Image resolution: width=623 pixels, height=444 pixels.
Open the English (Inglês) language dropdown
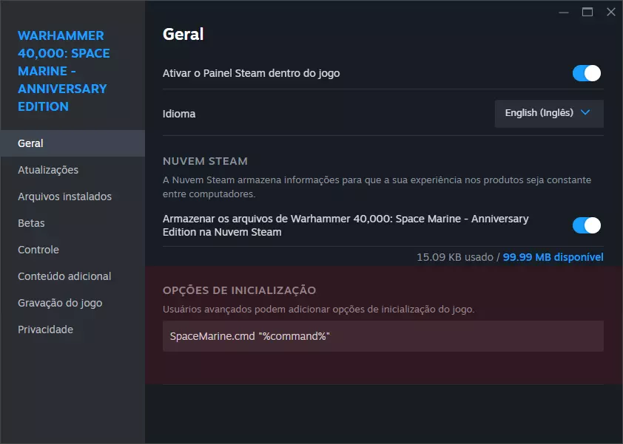pyautogui.click(x=548, y=114)
